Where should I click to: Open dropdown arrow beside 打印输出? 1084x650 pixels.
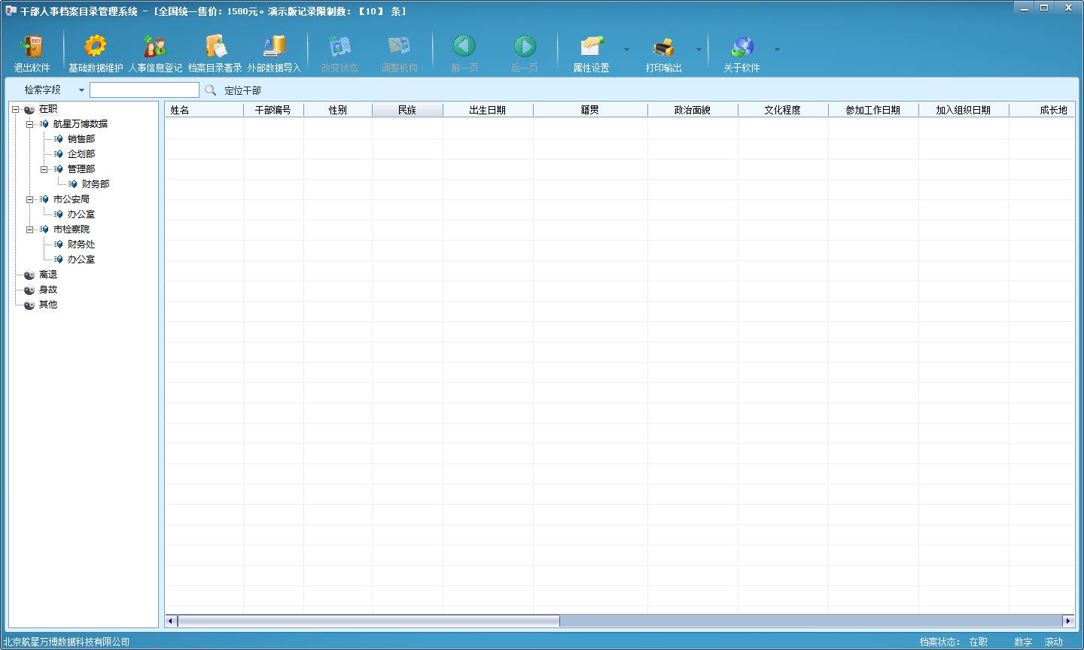coord(699,50)
